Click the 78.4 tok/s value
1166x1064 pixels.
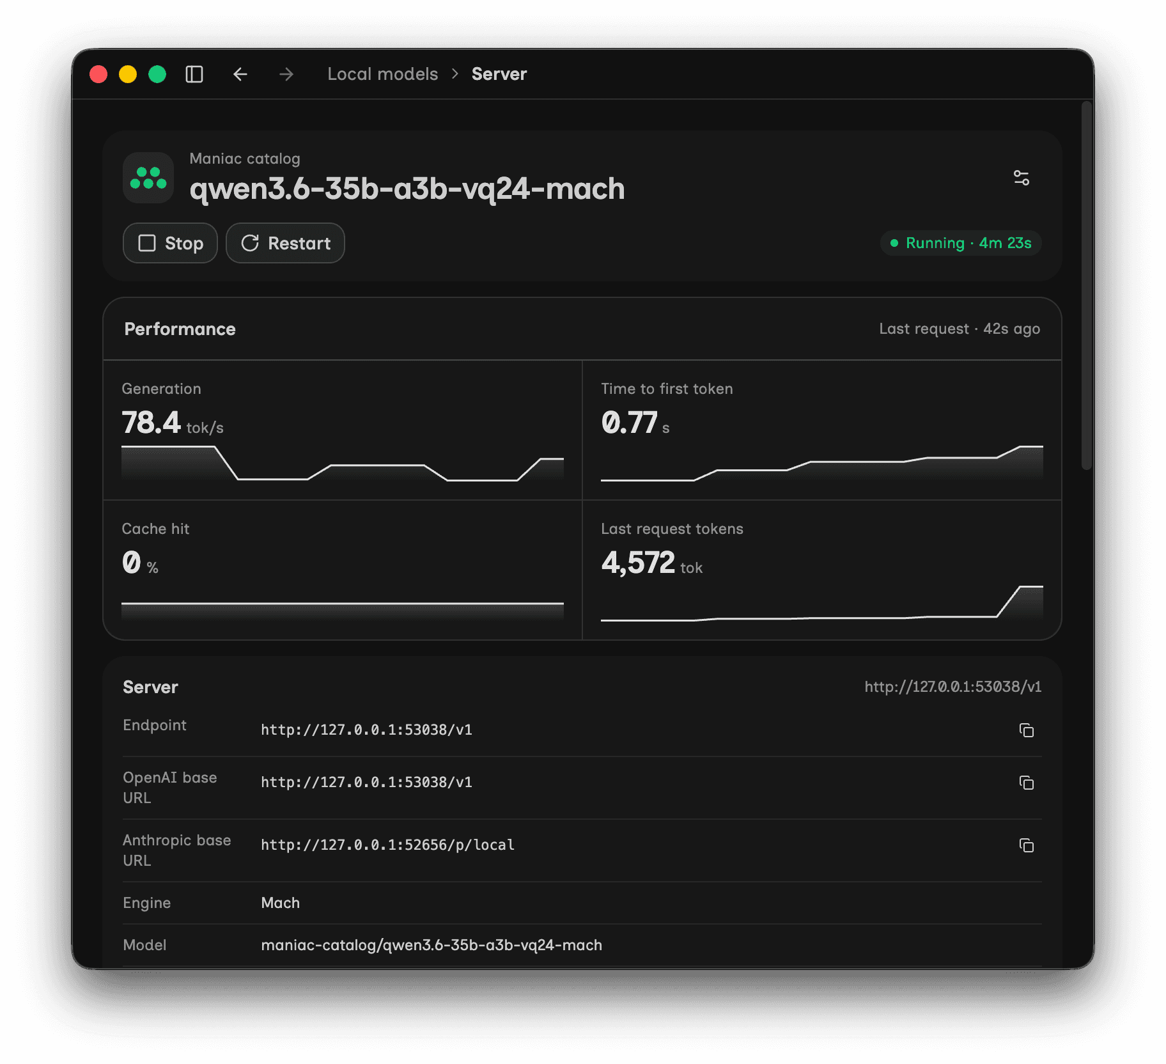click(173, 423)
